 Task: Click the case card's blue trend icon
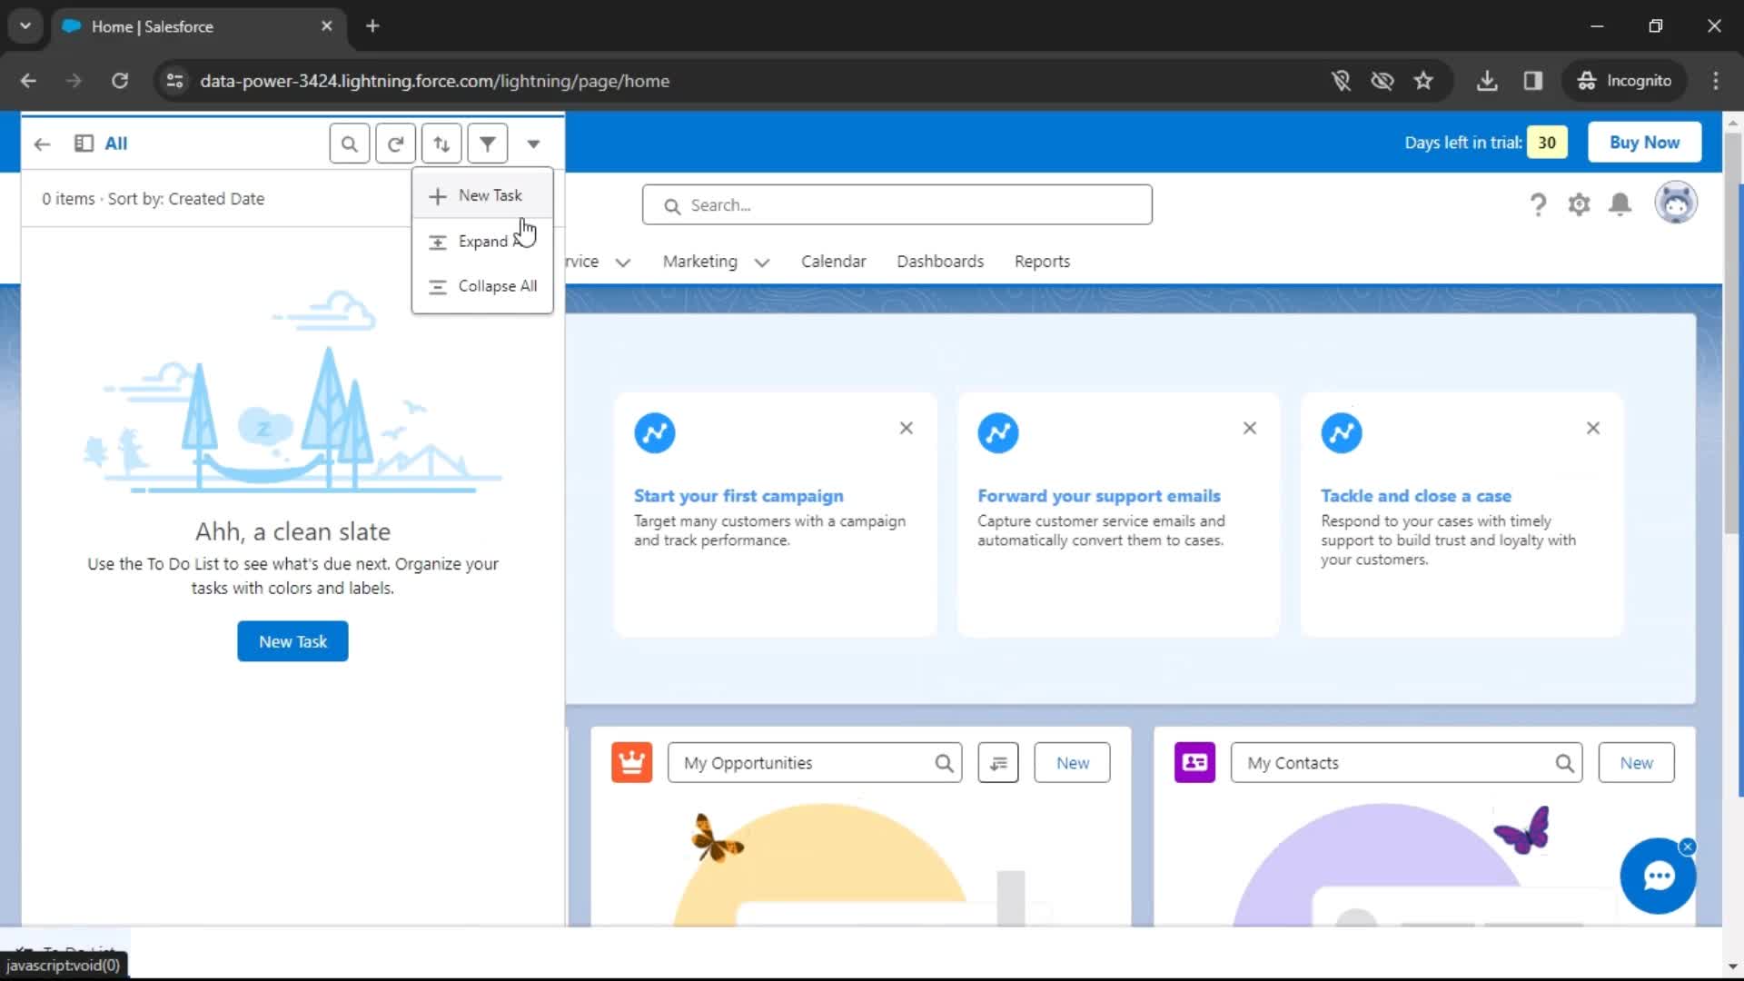1342,432
